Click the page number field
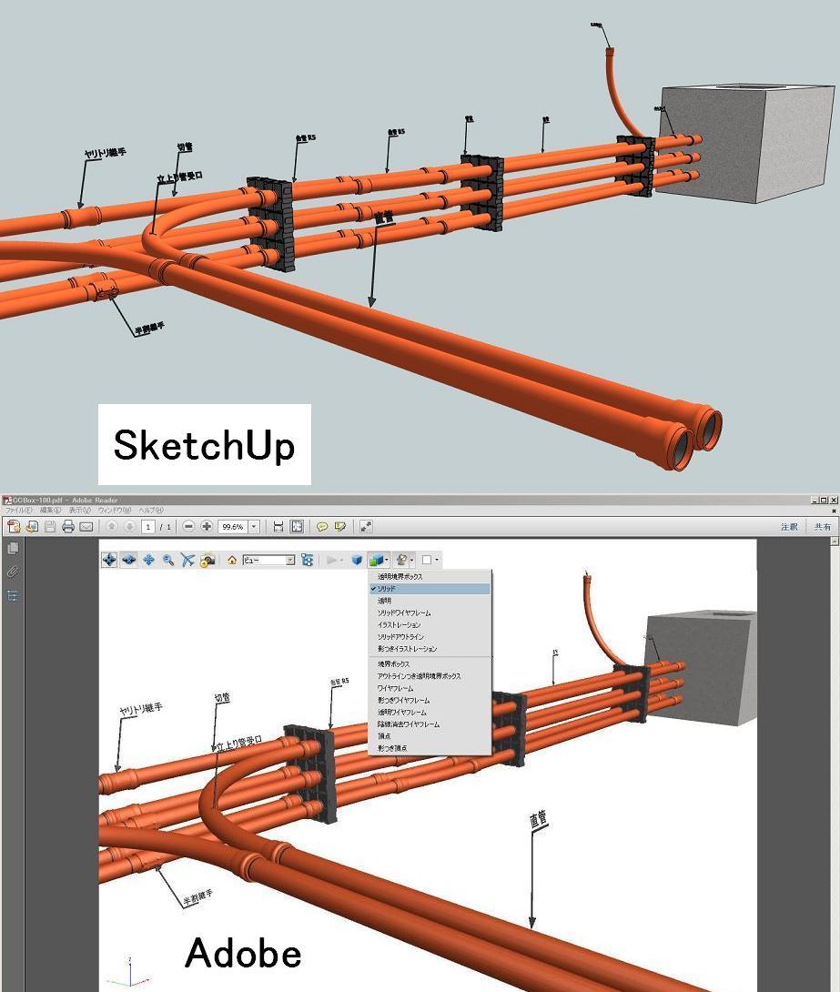The image size is (840, 992). (x=148, y=526)
